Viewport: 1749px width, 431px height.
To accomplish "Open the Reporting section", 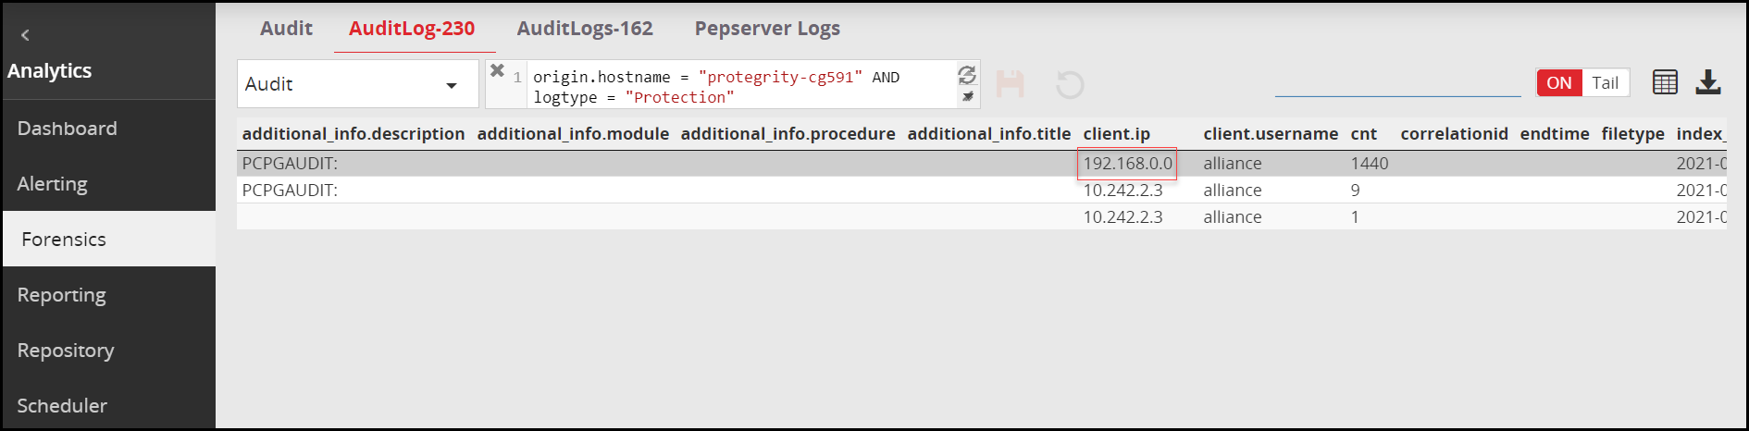I will (x=62, y=295).
